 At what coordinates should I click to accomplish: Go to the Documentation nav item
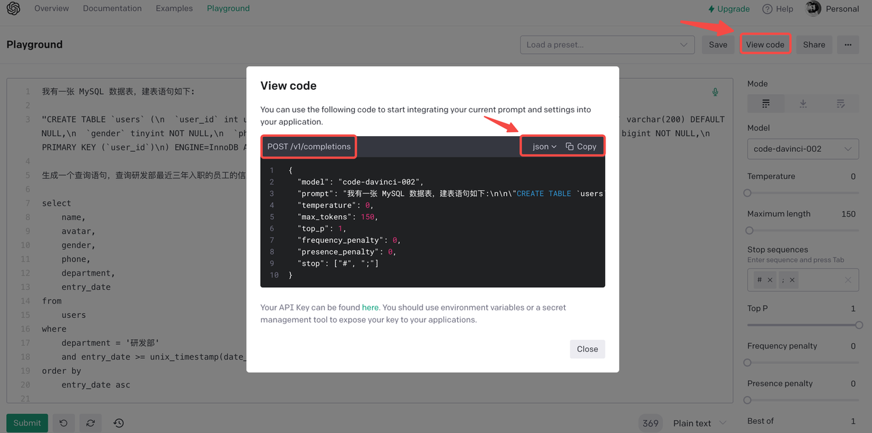[112, 8]
